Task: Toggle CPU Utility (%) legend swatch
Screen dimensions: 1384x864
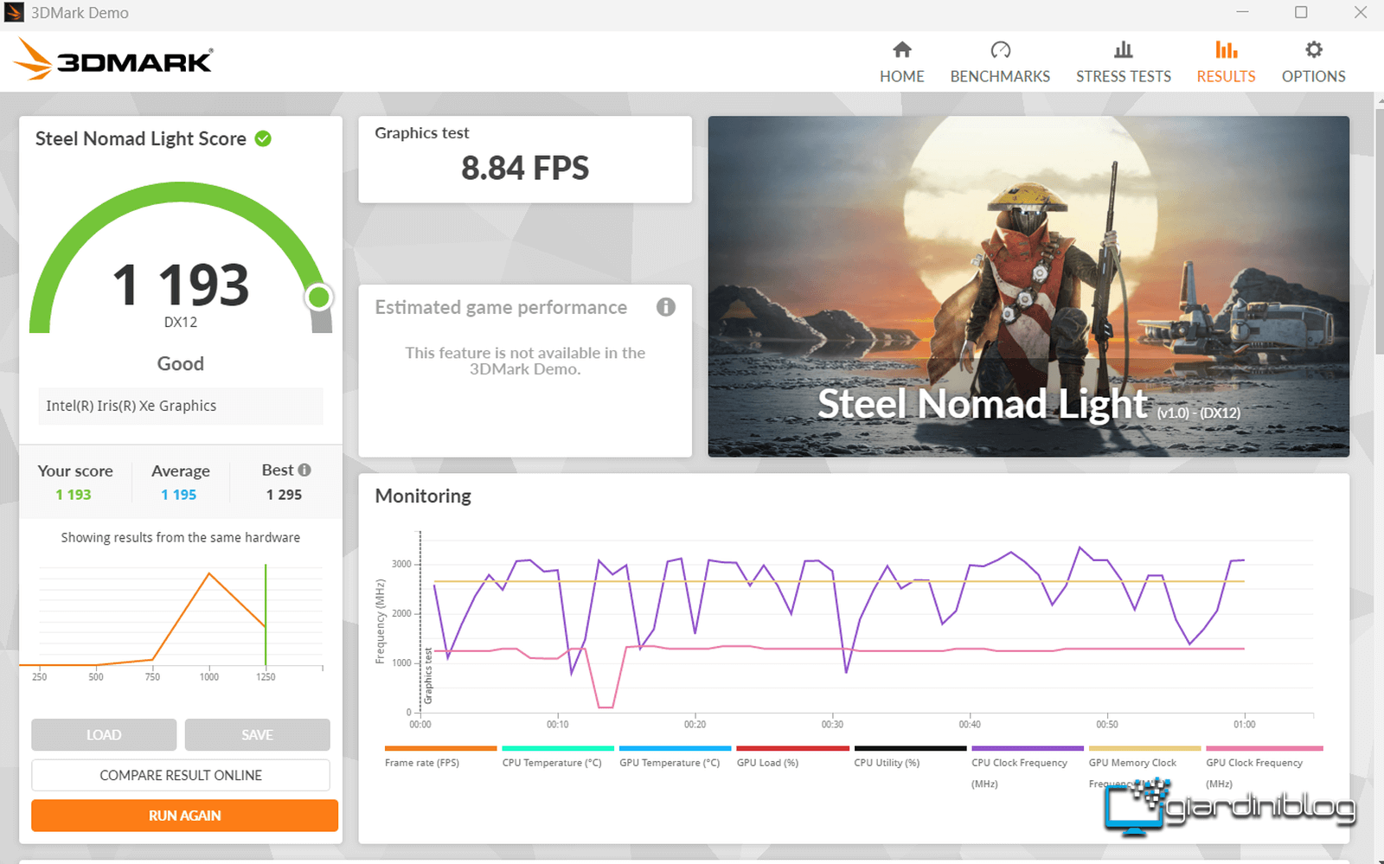Action: pyautogui.click(x=910, y=748)
